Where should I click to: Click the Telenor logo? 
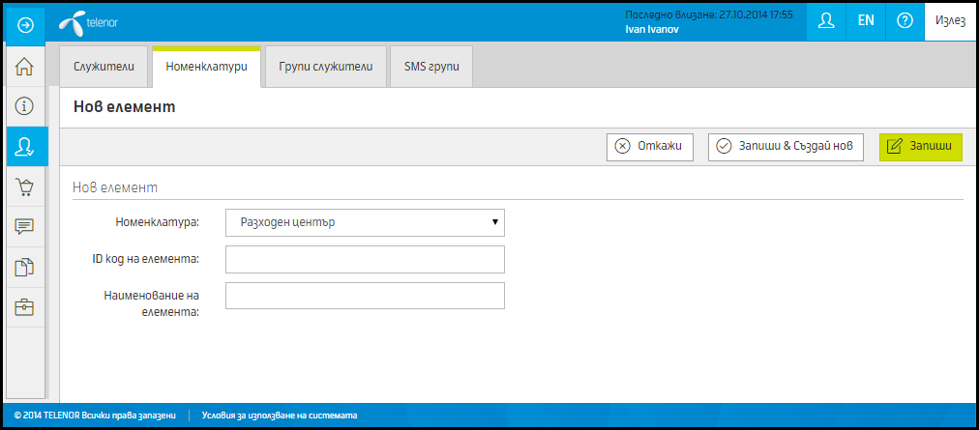pyautogui.click(x=88, y=24)
